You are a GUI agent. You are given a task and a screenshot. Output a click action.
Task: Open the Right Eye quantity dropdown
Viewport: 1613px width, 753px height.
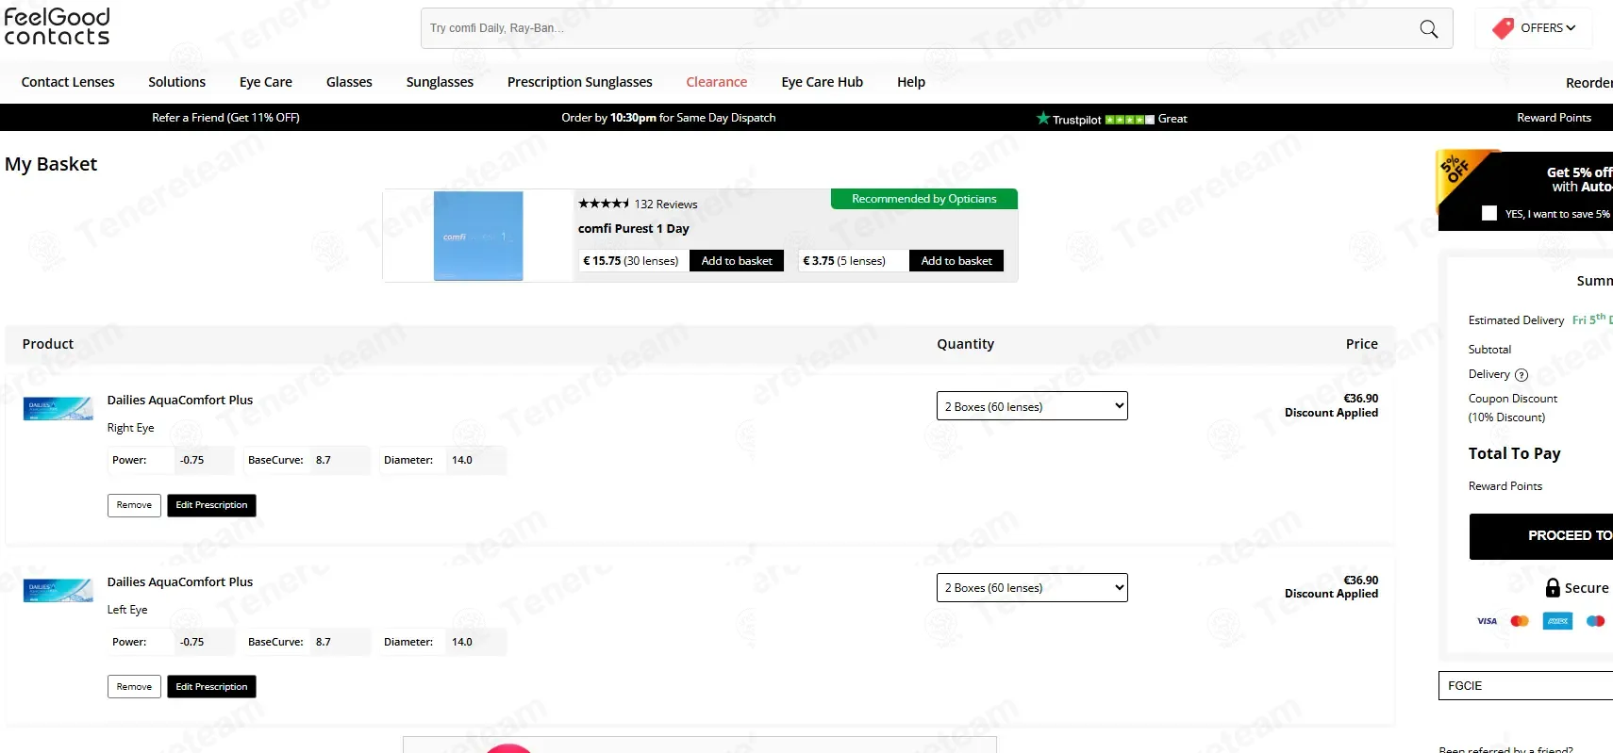(1032, 406)
